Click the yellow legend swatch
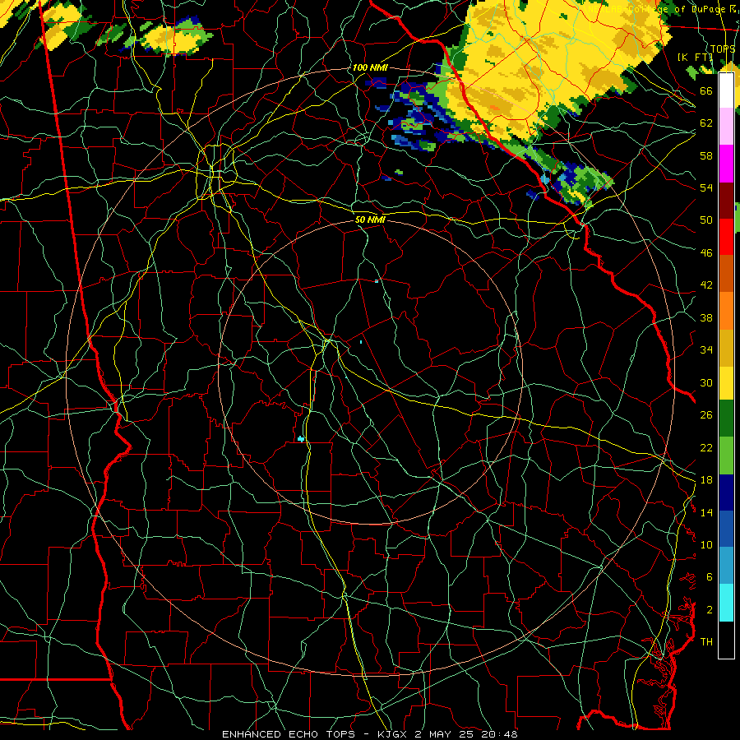Screen dimensions: 740x740 [x=726, y=382]
